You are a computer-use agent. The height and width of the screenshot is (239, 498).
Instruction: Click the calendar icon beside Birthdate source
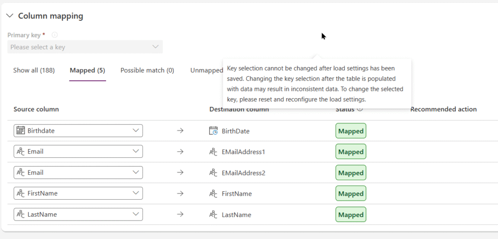[x=20, y=131]
